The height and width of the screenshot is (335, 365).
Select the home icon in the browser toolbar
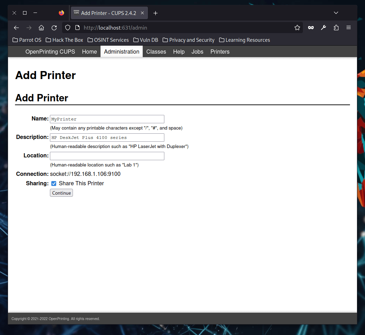[x=41, y=28]
